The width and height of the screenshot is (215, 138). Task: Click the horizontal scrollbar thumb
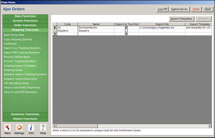[x=77, y=126]
